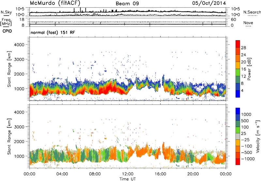The height and width of the screenshot is (181, 261).
Task: Click the 1000 tick on Velocity colorbar
Action: click(x=246, y=114)
